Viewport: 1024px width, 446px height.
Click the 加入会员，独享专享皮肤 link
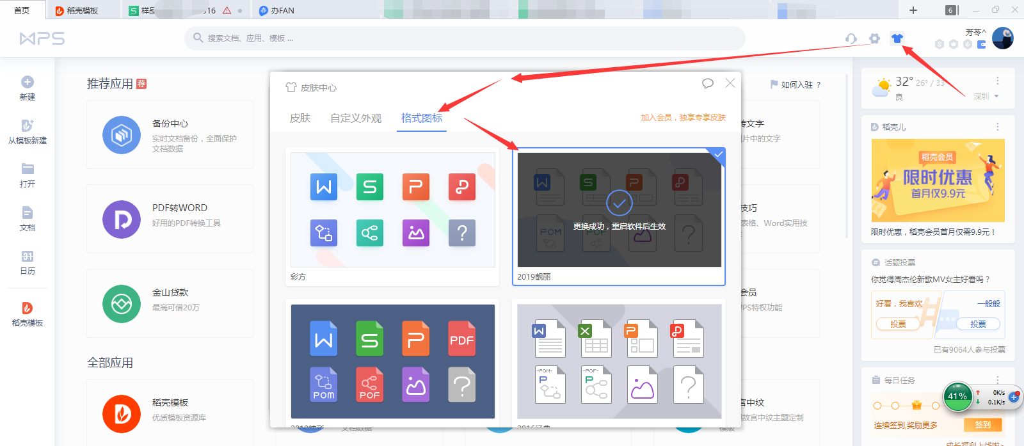[683, 118]
